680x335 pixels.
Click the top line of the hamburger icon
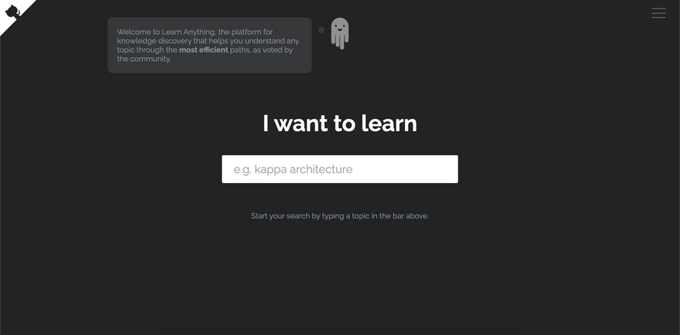coord(658,8)
